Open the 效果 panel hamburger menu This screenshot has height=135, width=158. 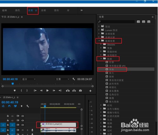(153, 17)
